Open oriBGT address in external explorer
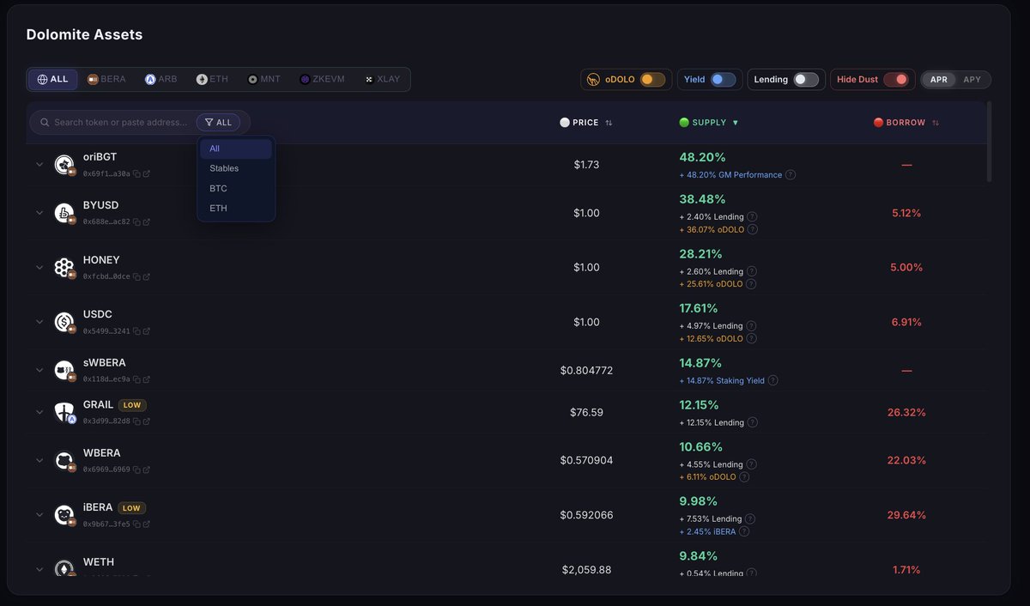The height and width of the screenshot is (606, 1030). pyautogui.click(x=147, y=173)
